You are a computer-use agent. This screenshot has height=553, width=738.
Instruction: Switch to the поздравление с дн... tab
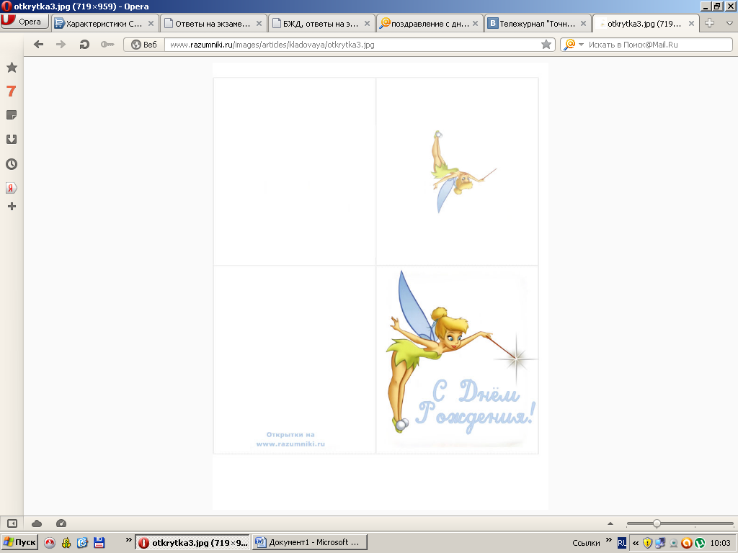point(430,24)
